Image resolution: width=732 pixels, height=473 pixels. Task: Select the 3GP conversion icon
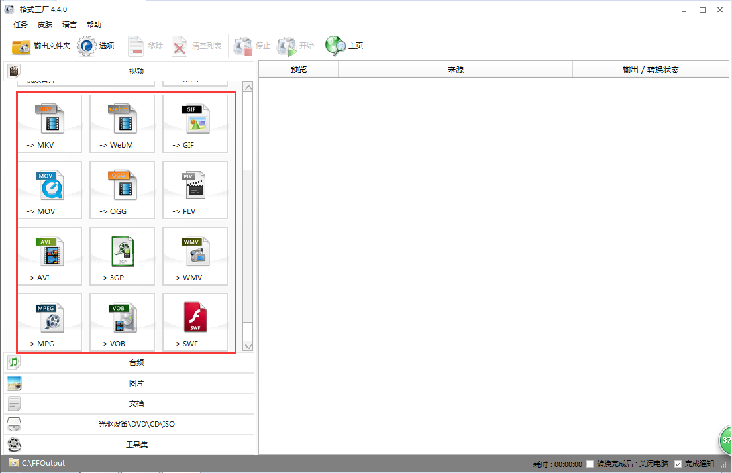122,256
